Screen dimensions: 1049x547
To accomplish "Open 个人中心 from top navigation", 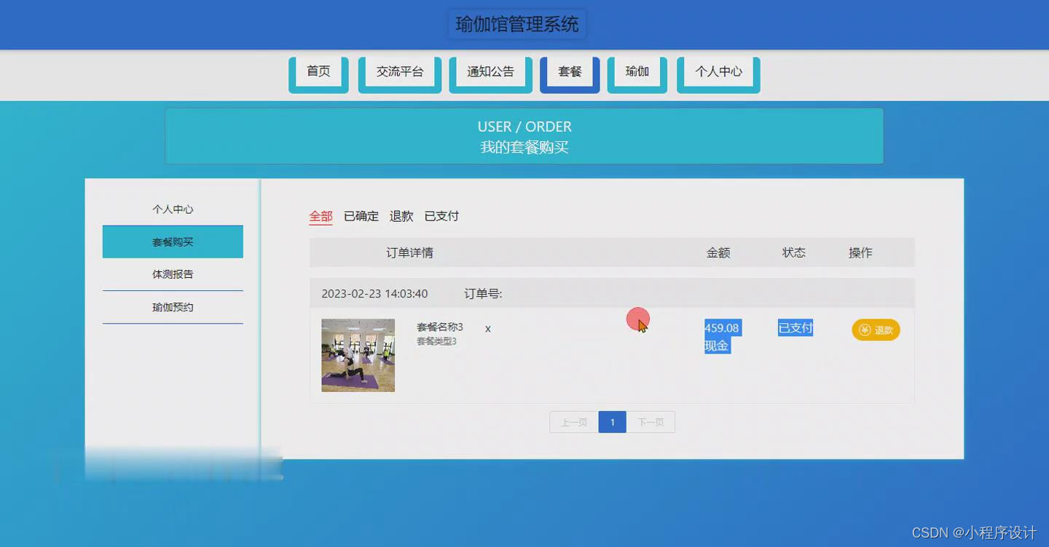I will coord(718,71).
